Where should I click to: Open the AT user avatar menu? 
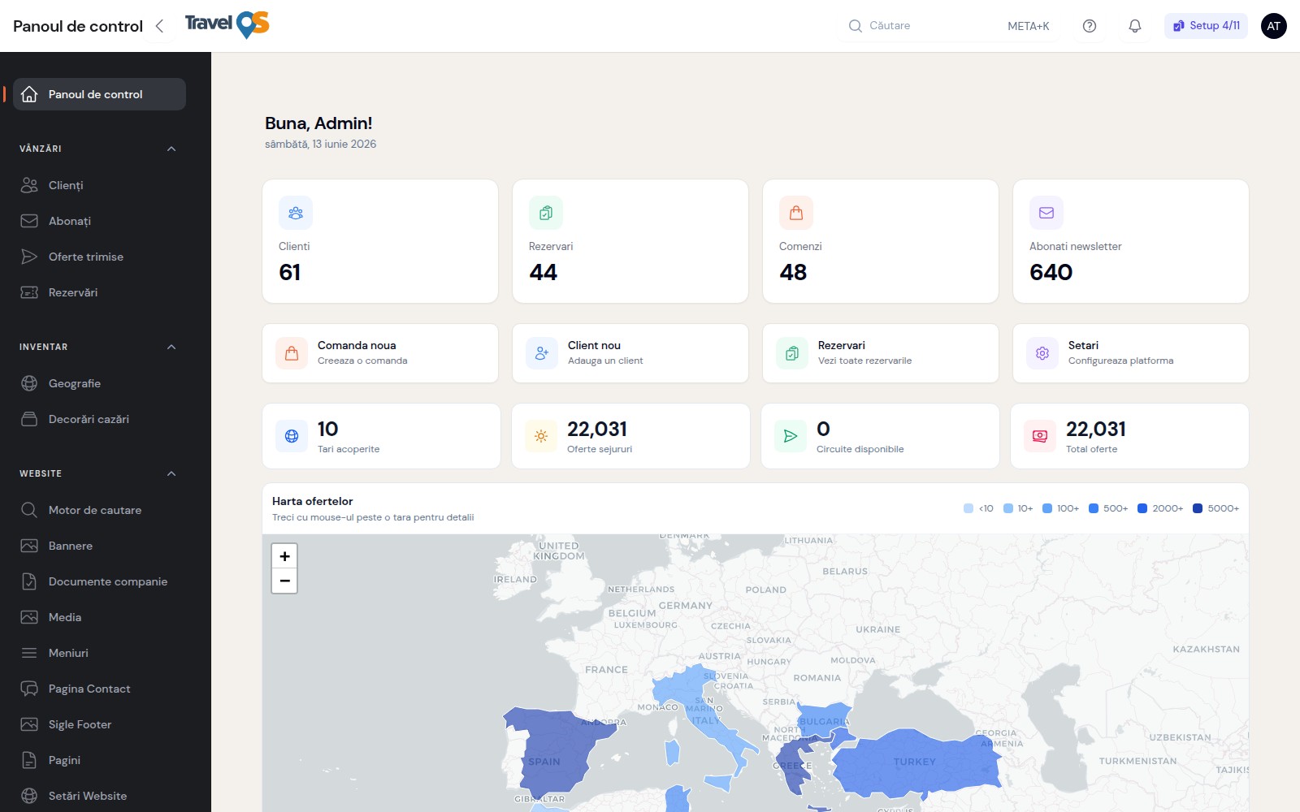click(1273, 26)
